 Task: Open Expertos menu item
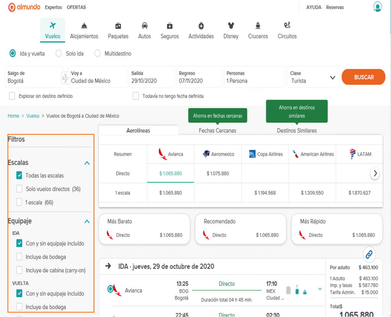53,7
